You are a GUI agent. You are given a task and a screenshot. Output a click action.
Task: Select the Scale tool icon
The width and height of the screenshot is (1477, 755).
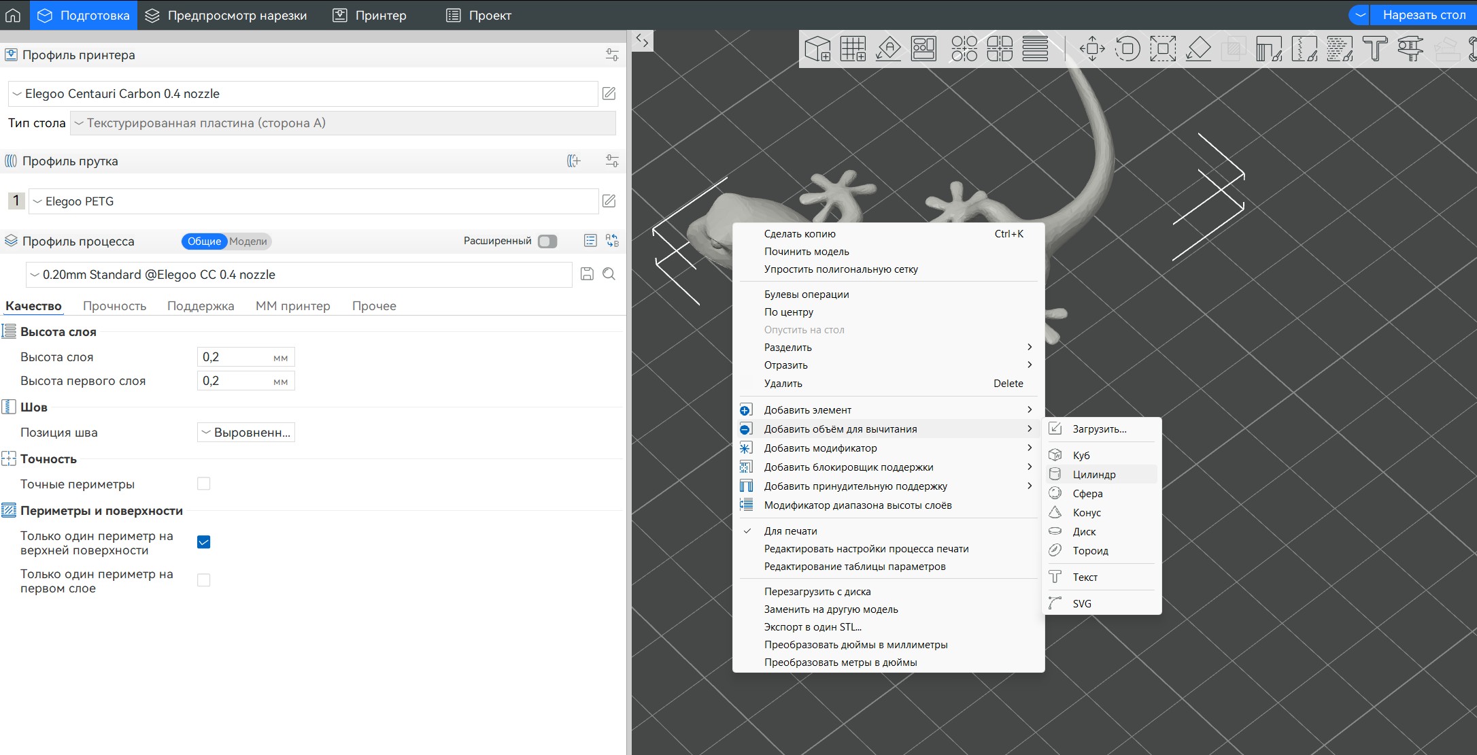1163,49
